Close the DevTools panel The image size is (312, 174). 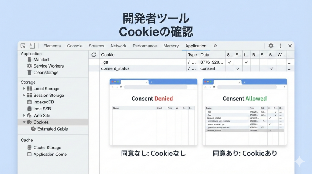(x=290, y=46)
